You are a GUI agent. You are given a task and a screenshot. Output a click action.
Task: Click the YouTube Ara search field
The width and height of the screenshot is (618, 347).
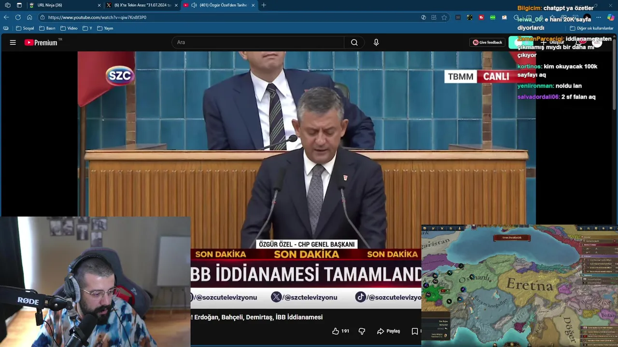pos(258,42)
